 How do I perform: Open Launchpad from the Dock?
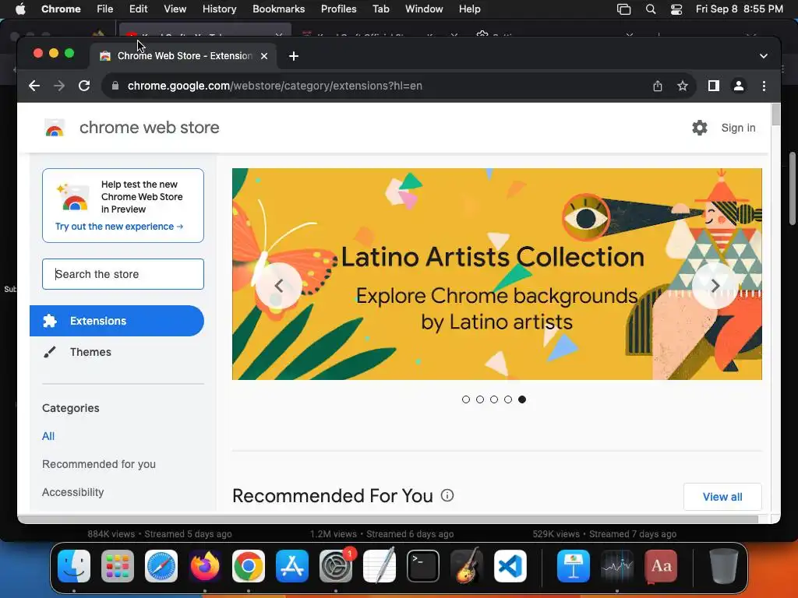pyautogui.click(x=118, y=566)
